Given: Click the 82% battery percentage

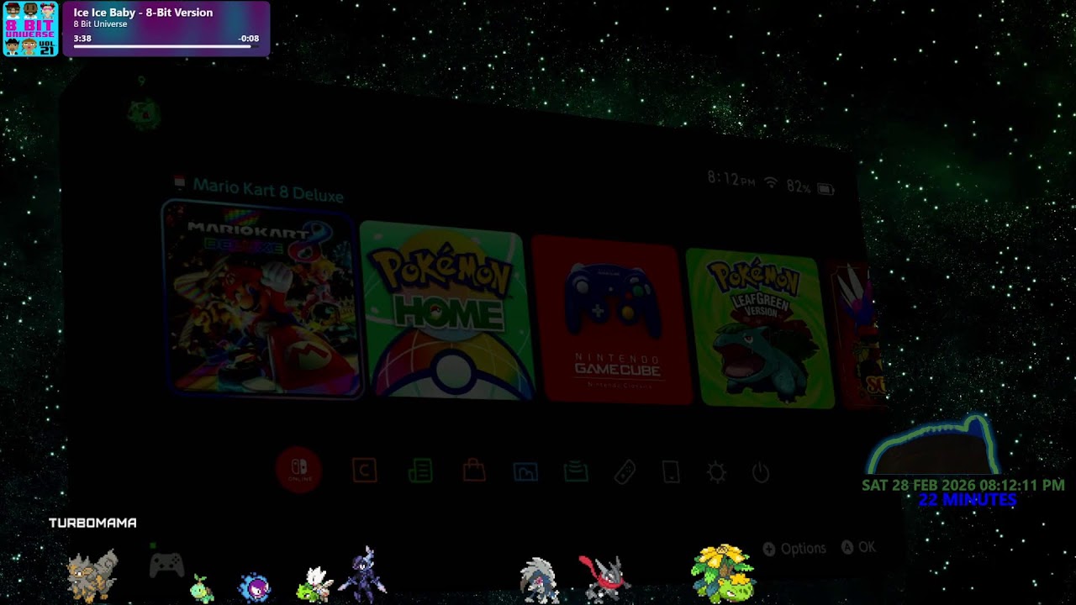Looking at the screenshot, I should coord(799,187).
